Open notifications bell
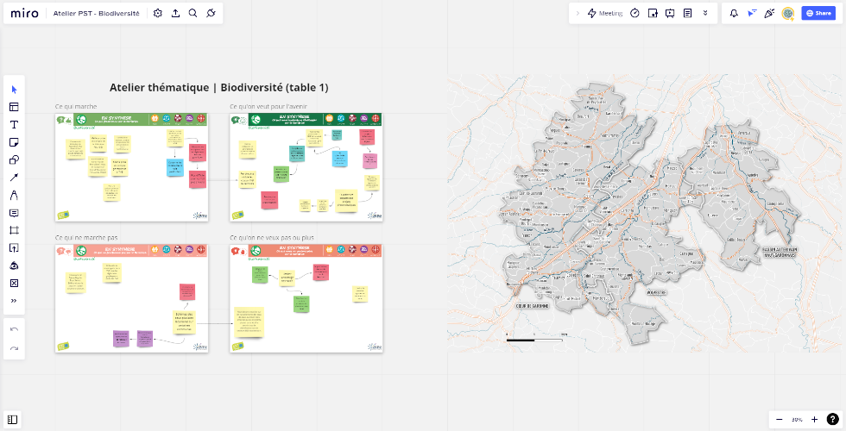Image resolution: width=846 pixels, height=431 pixels. pos(734,14)
